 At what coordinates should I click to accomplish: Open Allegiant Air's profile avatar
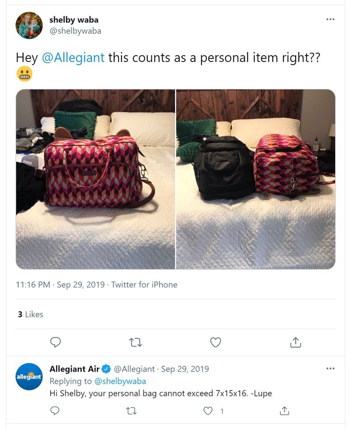(29, 377)
